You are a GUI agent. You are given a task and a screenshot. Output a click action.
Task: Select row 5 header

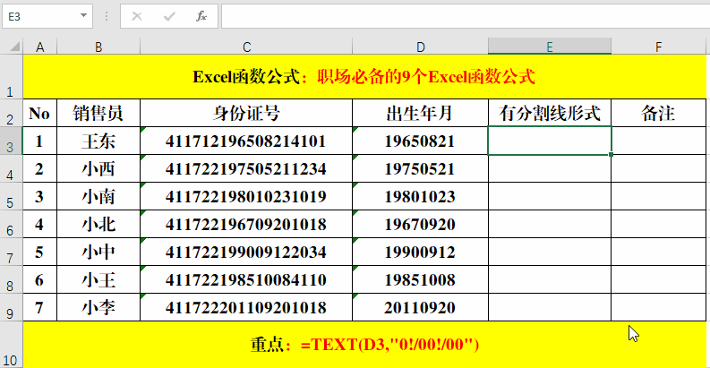[x=11, y=196]
